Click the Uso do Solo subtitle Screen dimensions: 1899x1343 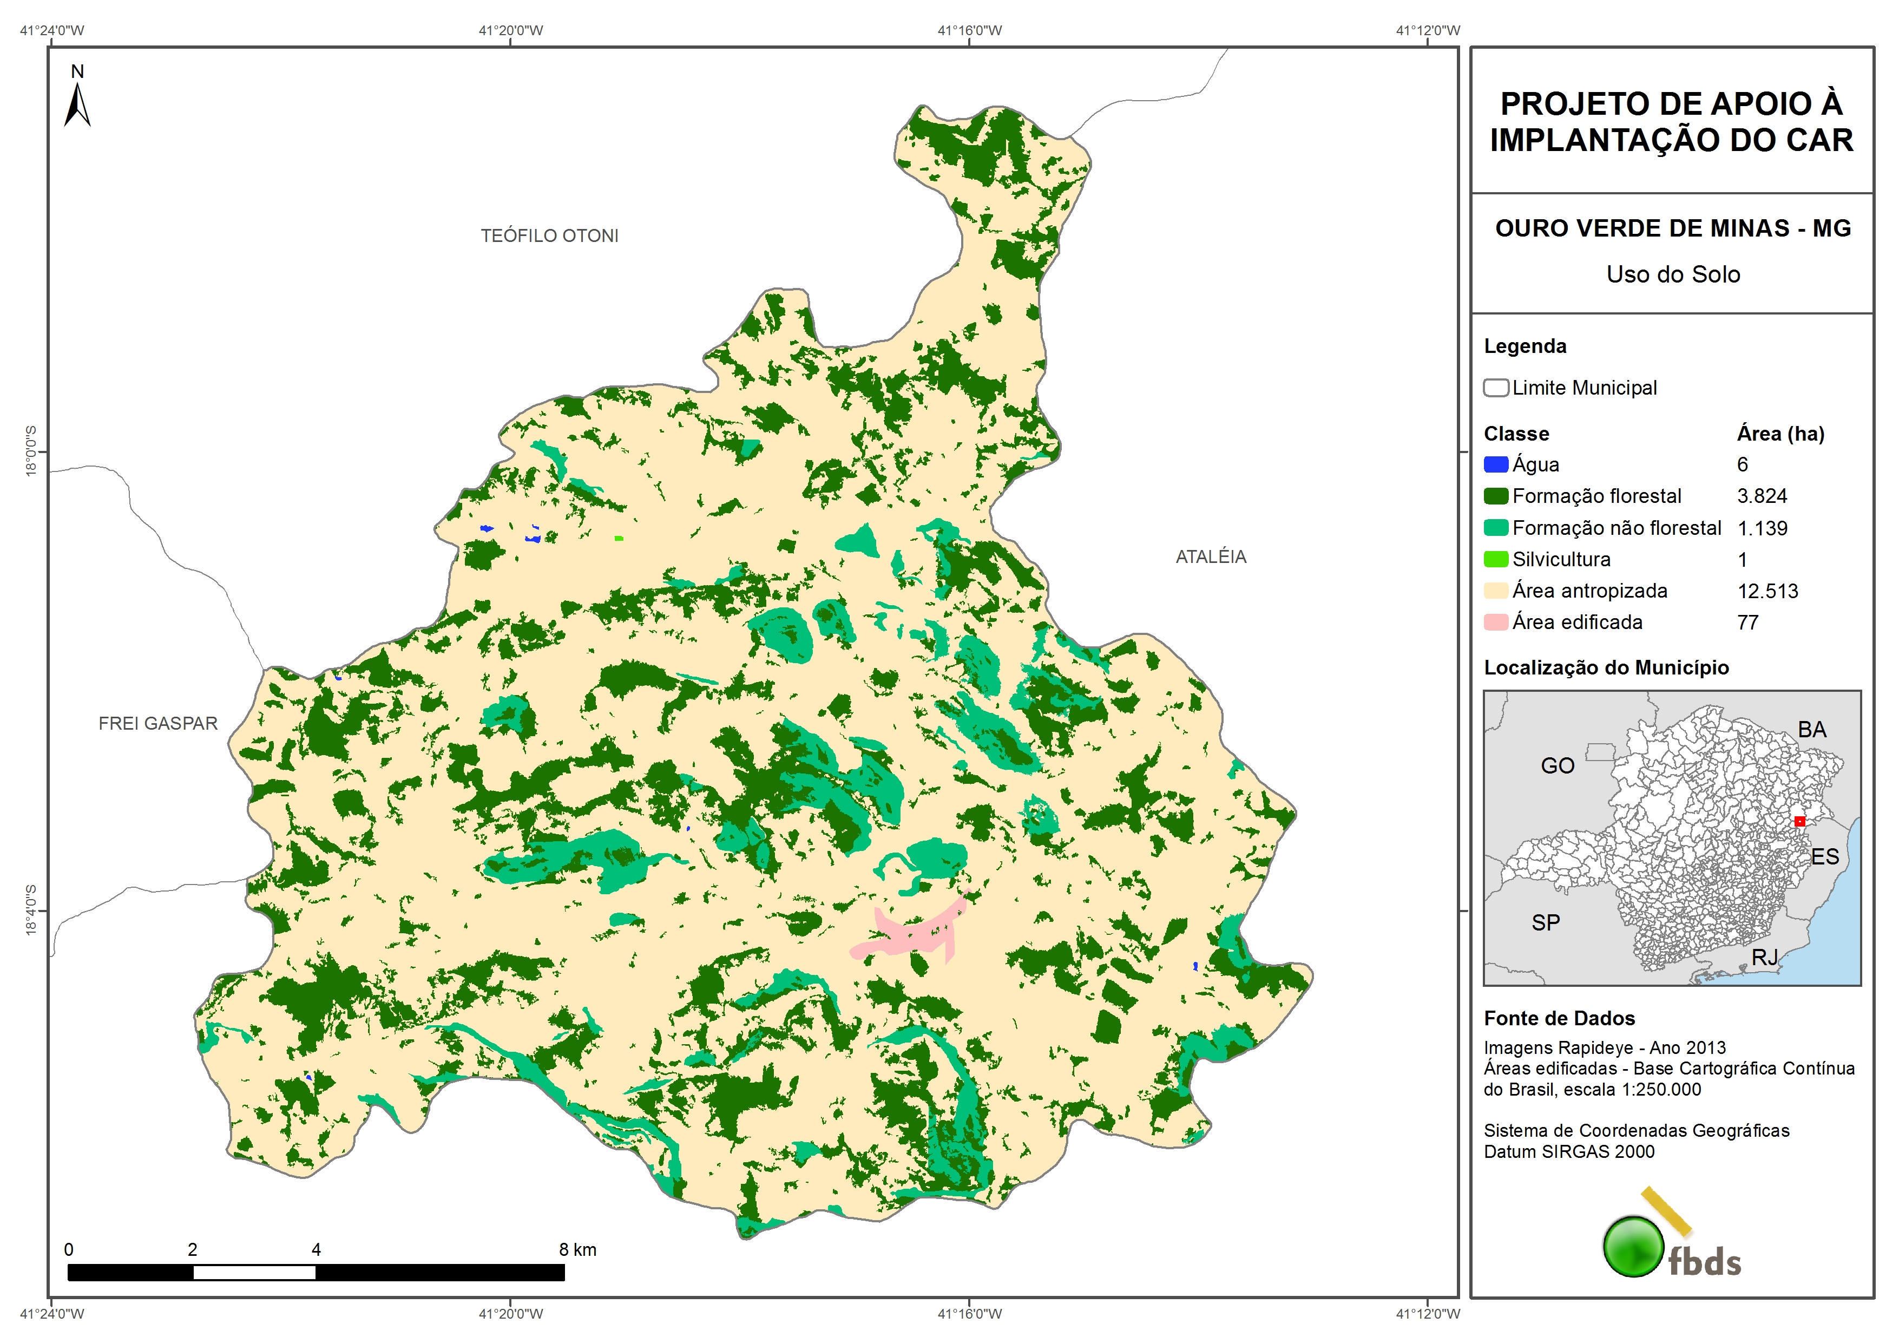[1672, 275]
